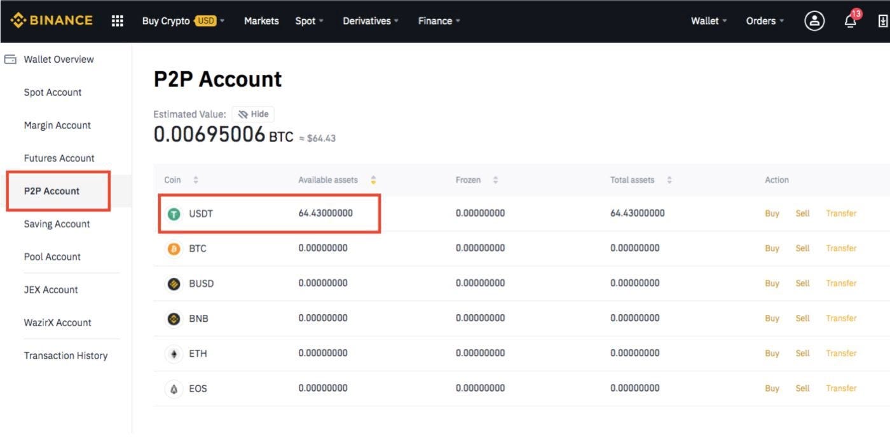Image resolution: width=890 pixels, height=445 pixels.
Task: Click Transfer in the BNB row
Action: pyautogui.click(x=841, y=319)
